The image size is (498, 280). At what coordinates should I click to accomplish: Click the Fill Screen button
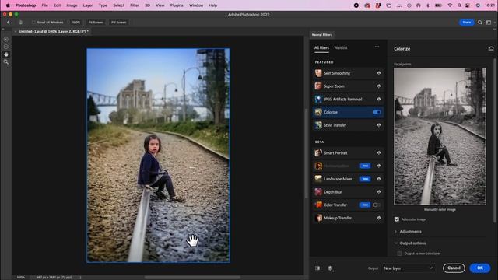(119, 23)
